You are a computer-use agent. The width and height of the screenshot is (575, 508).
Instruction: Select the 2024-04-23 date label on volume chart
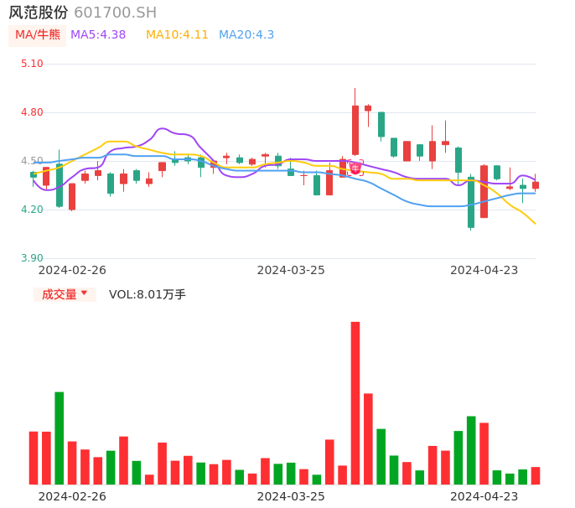point(484,496)
